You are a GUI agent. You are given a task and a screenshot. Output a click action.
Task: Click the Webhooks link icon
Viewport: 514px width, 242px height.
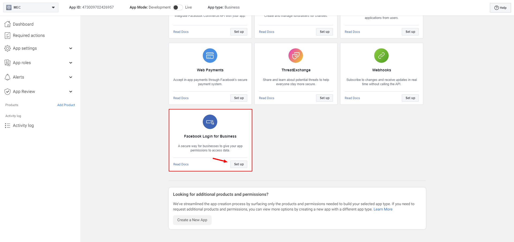click(x=381, y=56)
